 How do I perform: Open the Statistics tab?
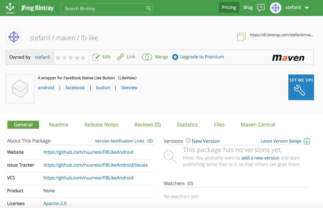(x=187, y=125)
